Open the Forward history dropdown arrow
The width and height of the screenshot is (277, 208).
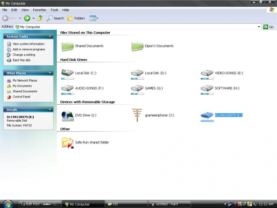(34, 18)
